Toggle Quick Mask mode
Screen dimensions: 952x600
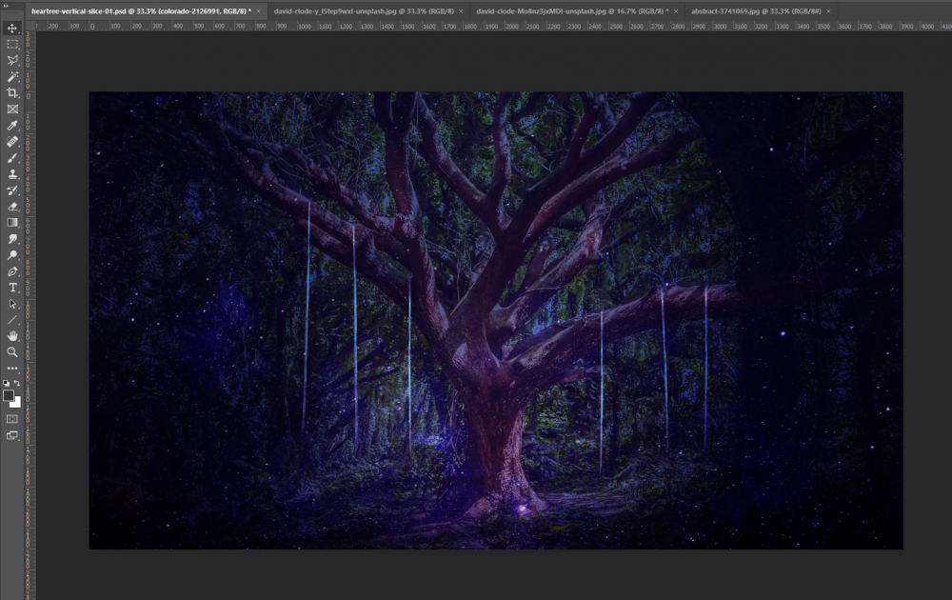(12, 419)
